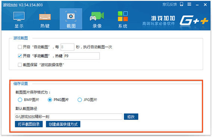
Task: Uncheck the 开启手动截图 checkbox
Action: click(20, 56)
